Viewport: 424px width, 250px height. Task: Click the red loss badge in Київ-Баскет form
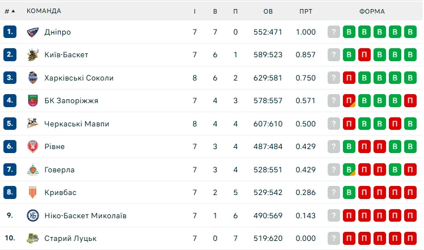point(364,55)
